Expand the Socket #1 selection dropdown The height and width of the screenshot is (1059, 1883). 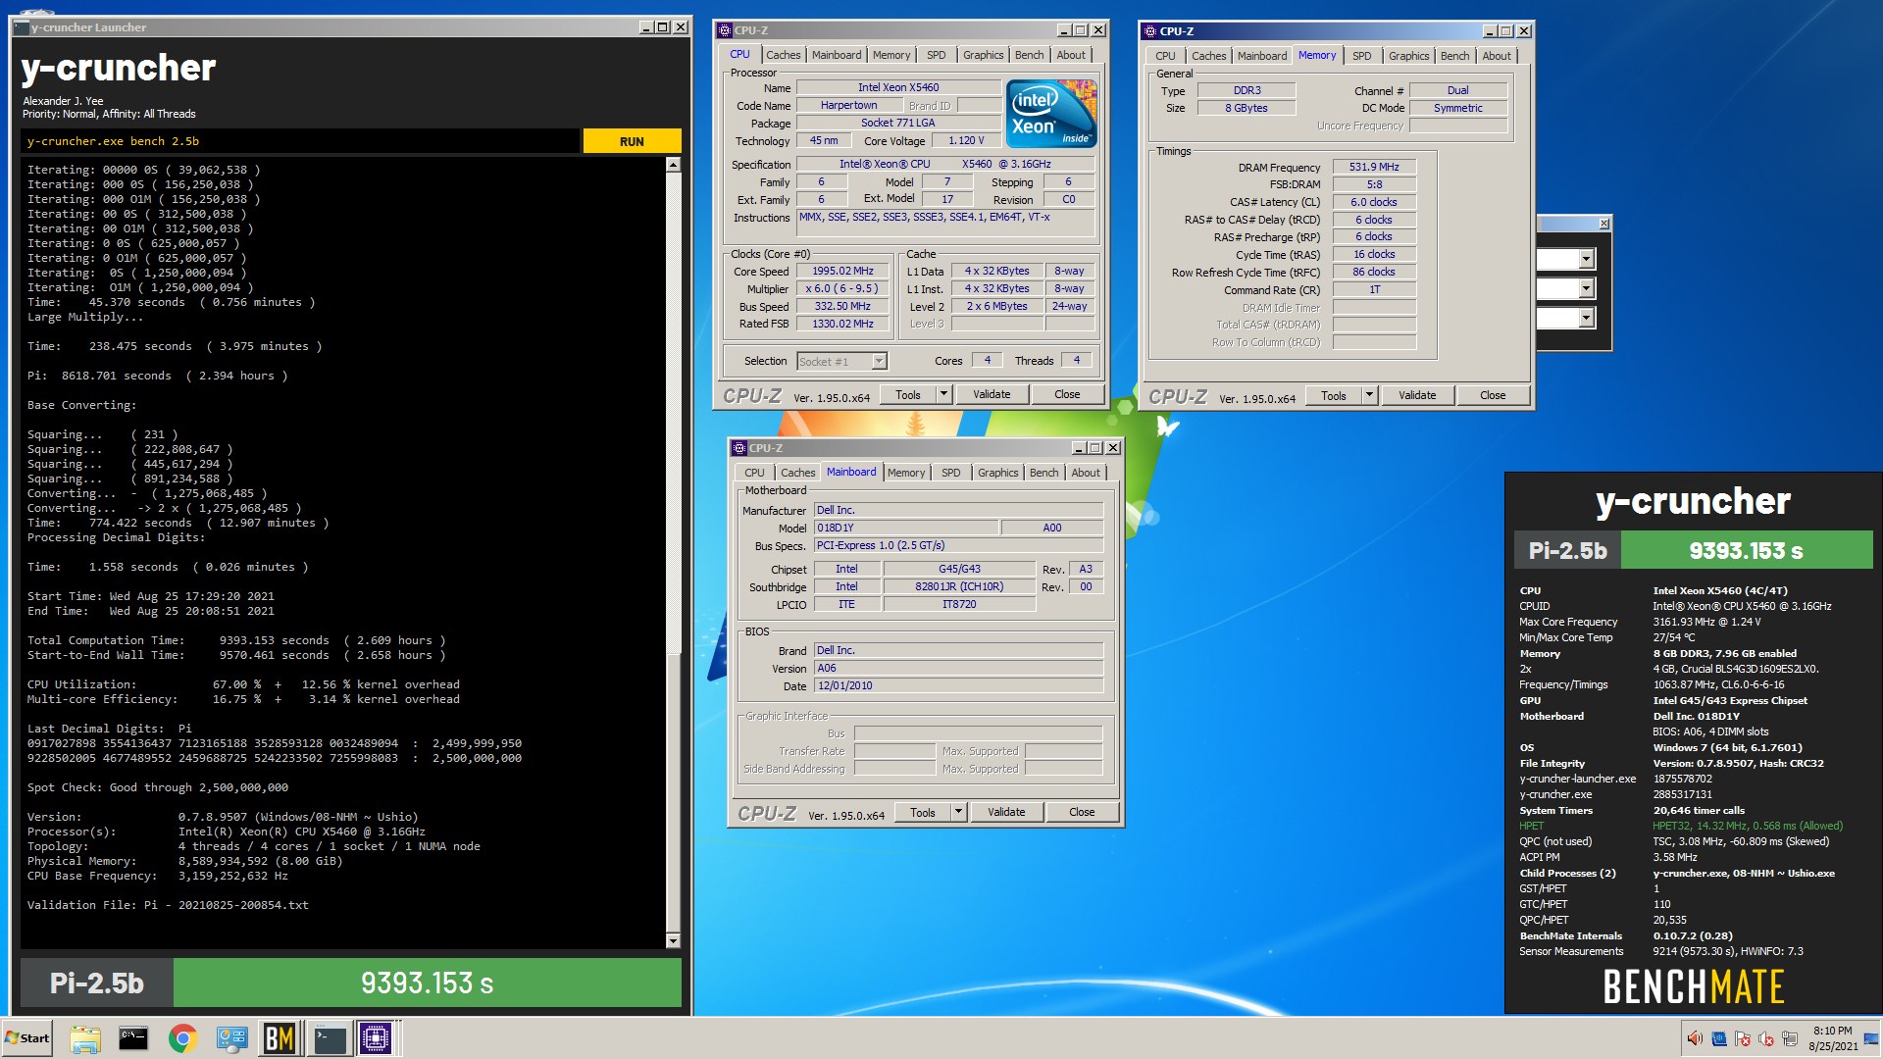(879, 361)
